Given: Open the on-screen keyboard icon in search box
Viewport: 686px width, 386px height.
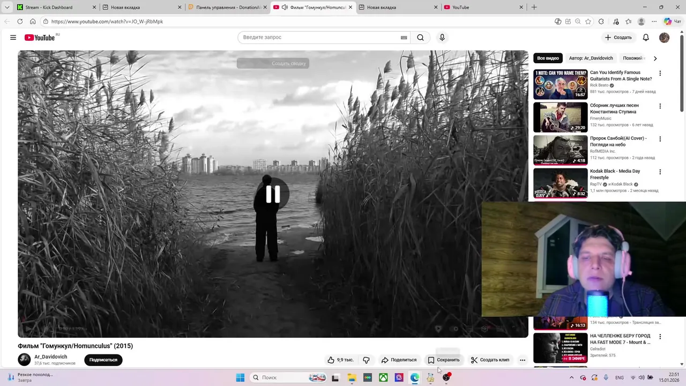Looking at the screenshot, I should (x=404, y=38).
